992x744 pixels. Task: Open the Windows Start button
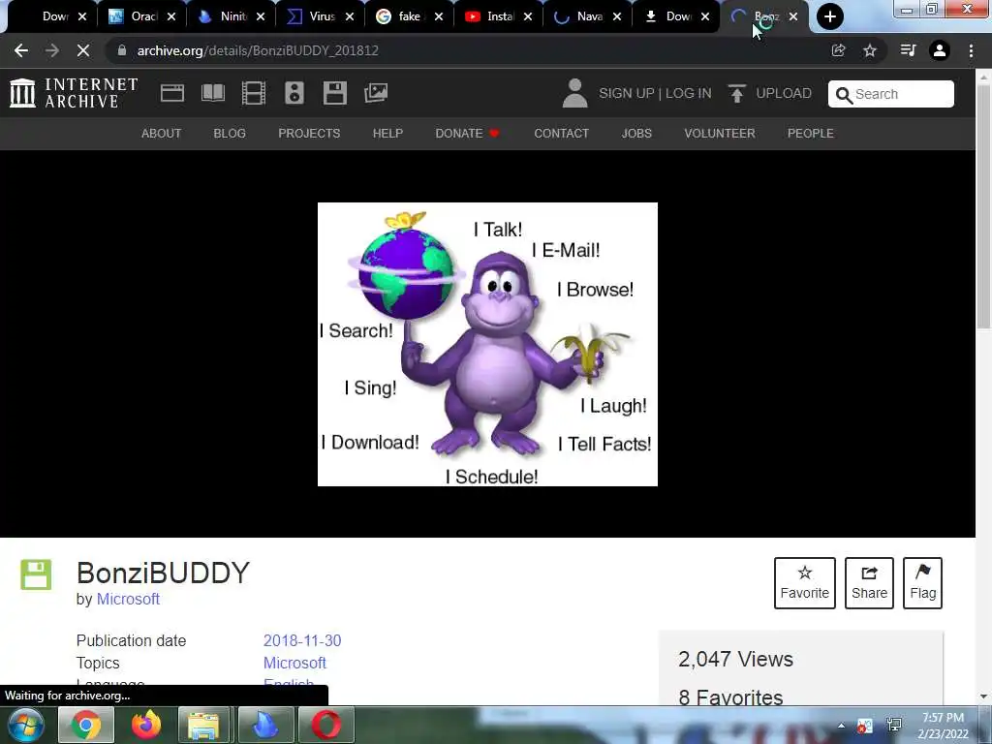[25, 725]
